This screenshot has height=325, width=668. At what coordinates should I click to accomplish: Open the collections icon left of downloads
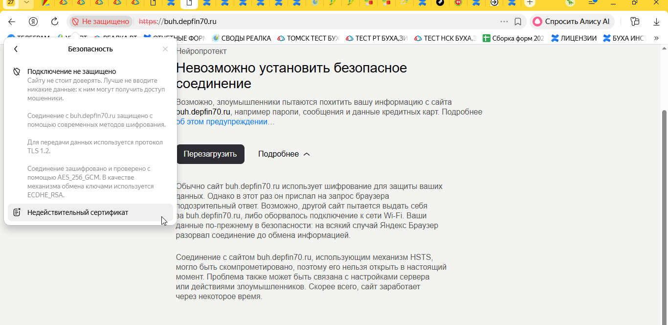click(635, 22)
